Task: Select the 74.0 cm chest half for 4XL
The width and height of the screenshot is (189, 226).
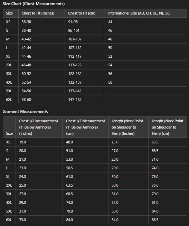Action: (x=69, y=203)
